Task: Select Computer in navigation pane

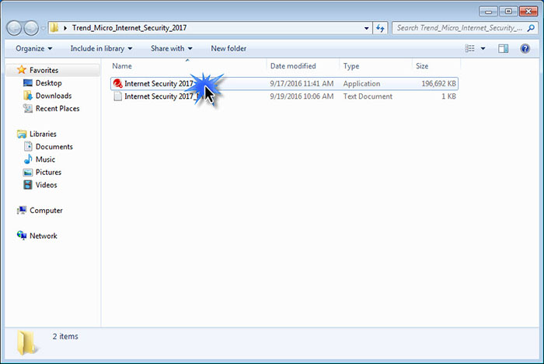Action: [46, 211]
